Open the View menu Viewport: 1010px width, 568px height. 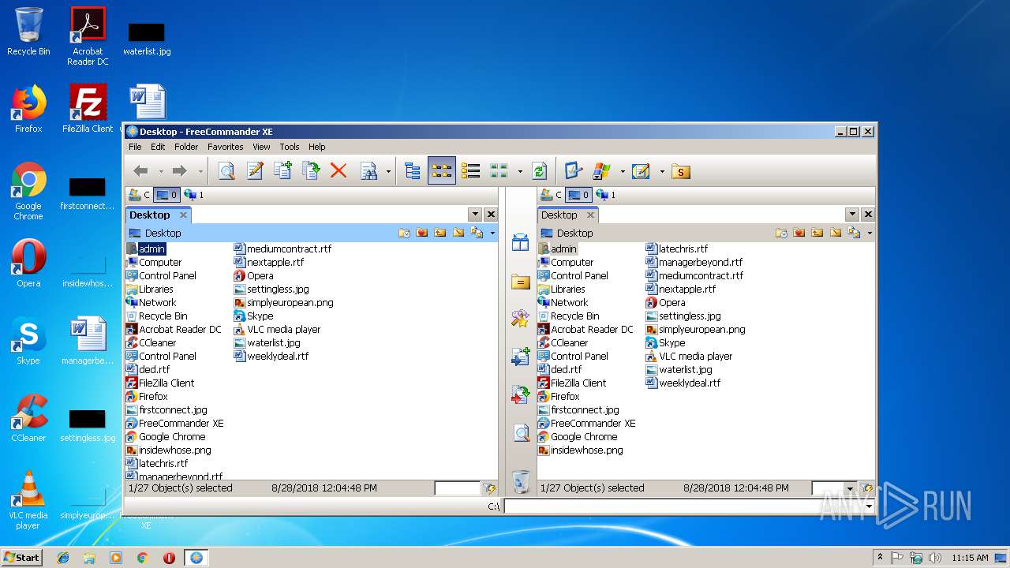(261, 147)
